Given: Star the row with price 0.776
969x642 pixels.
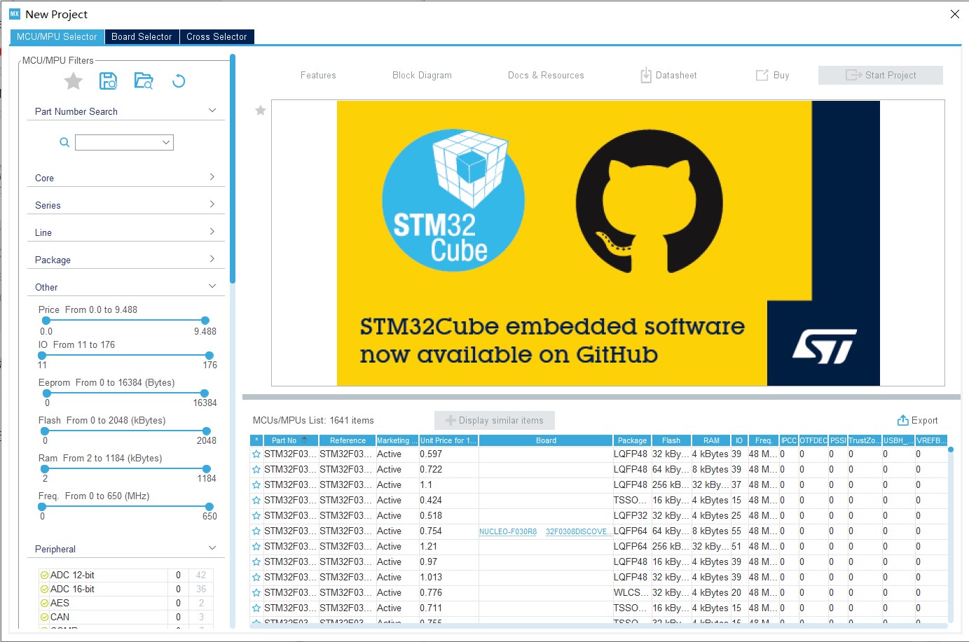Looking at the screenshot, I should [x=256, y=593].
